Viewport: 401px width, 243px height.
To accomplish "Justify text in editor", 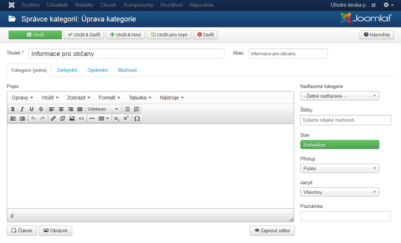I will [x=80, y=109].
